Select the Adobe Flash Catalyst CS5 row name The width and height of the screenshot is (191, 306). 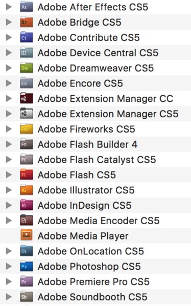97,160
